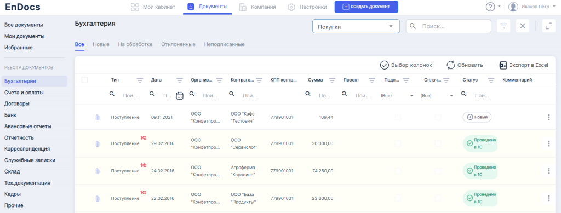Viewport: 561px width, 213px height.
Task: Click the Контрагент column filter icon
Action: point(259,80)
